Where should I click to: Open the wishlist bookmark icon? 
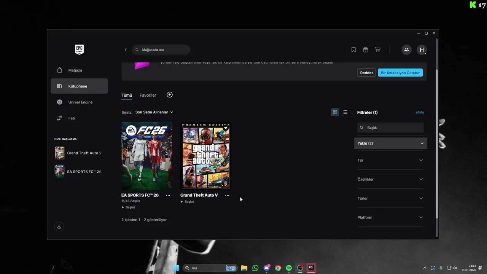click(353, 50)
